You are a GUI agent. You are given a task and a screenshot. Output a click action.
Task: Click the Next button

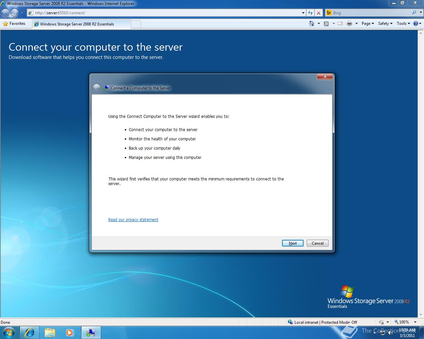(x=293, y=243)
